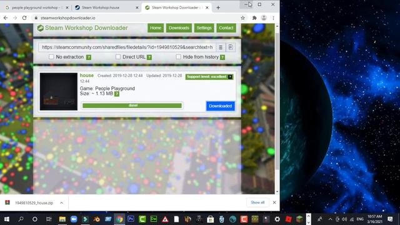Click Show all downloads button
The width and height of the screenshot is (400, 225).
(x=257, y=202)
